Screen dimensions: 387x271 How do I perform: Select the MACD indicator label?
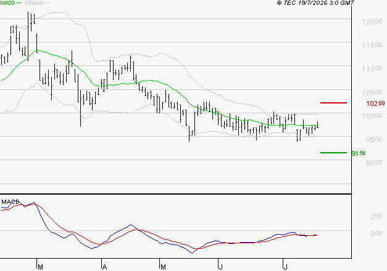pos(10,202)
